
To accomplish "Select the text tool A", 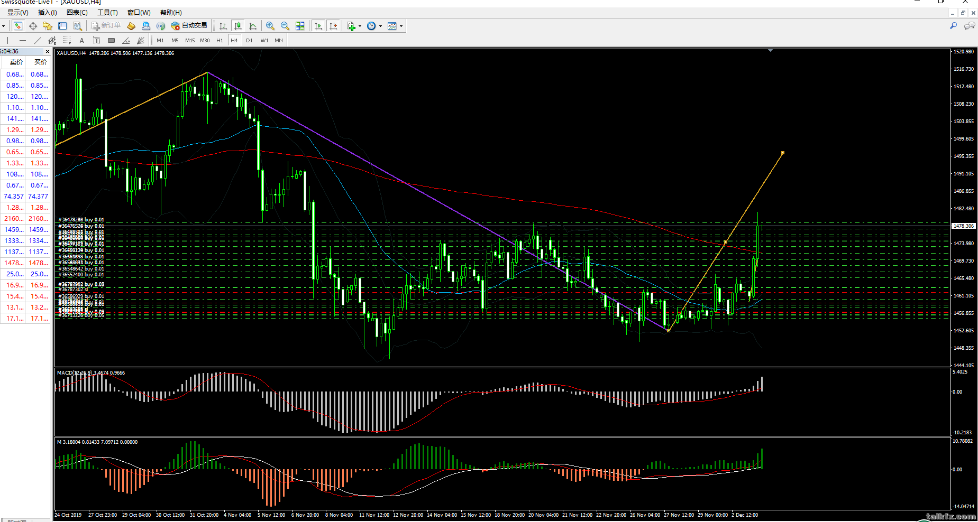I will click(81, 40).
